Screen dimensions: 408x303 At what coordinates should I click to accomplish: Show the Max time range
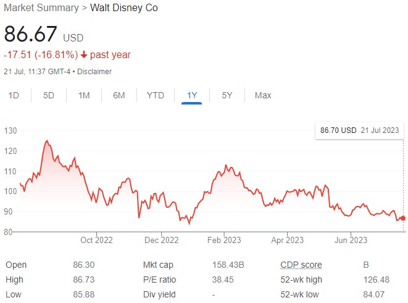[x=263, y=95]
